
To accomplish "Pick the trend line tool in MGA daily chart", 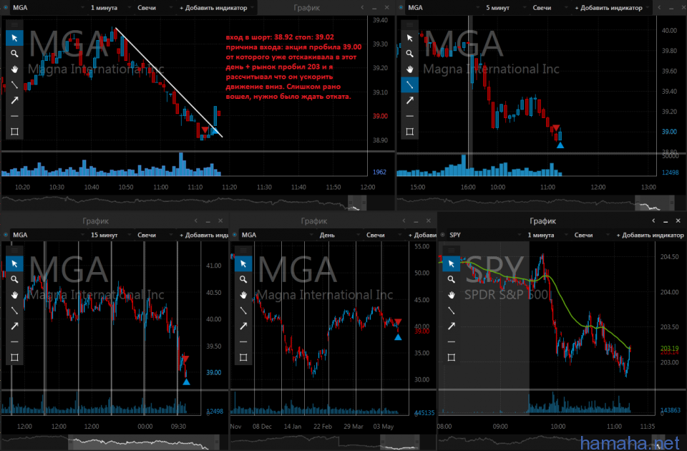I will (243, 310).
